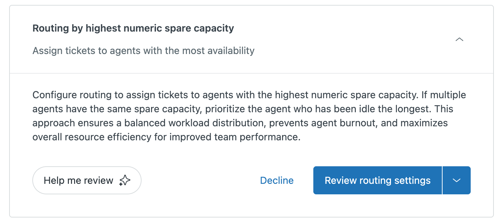Collapse the routing recommendation card chevron
Image resolution: width=503 pixels, height=221 pixels.
tap(459, 39)
